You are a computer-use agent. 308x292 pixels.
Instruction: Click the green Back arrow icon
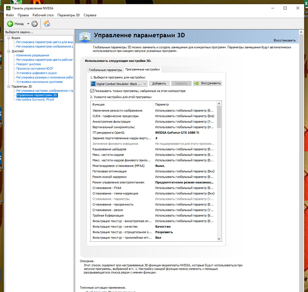tap(10, 24)
